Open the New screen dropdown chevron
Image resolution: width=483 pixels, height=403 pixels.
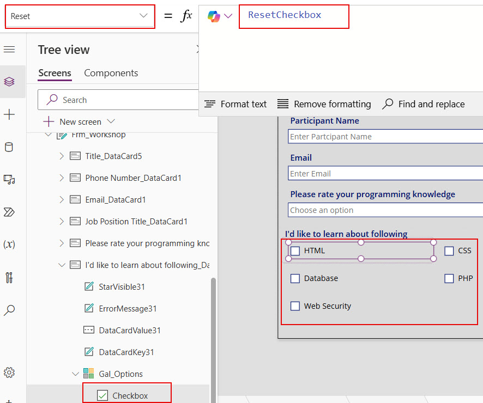[111, 121]
